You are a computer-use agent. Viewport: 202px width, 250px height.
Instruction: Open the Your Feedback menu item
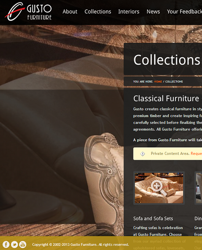pos(185,12)
